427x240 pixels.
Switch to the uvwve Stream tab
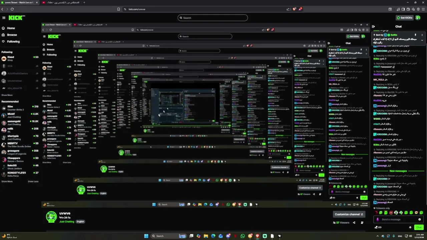point(19,2)
